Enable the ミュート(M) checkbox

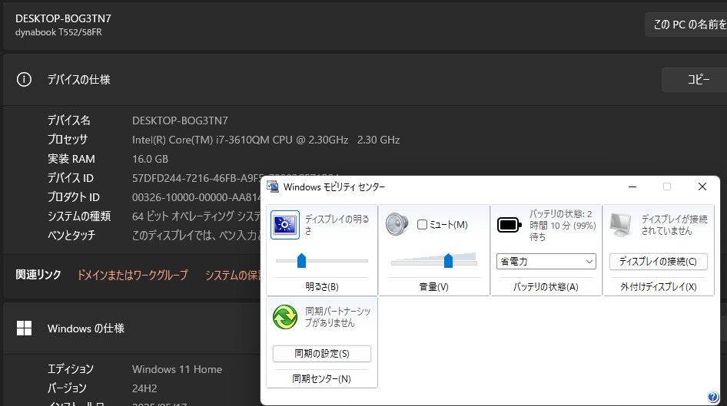click(422, 225)
